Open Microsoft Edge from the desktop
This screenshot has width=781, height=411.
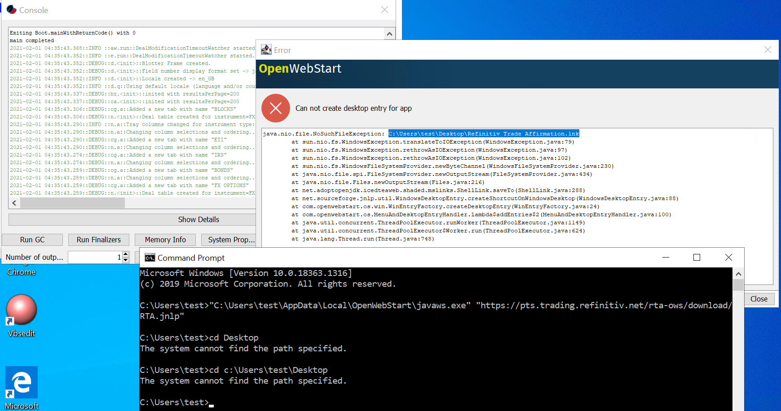pyautogui.click(x=21, y=382)
